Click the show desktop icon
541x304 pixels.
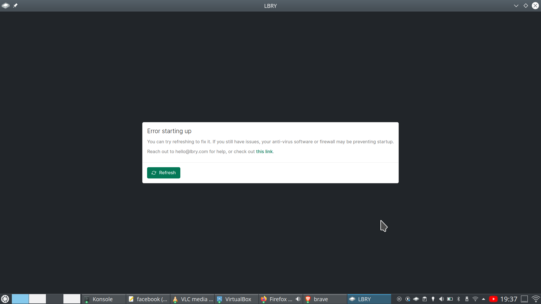click(524, 299)
